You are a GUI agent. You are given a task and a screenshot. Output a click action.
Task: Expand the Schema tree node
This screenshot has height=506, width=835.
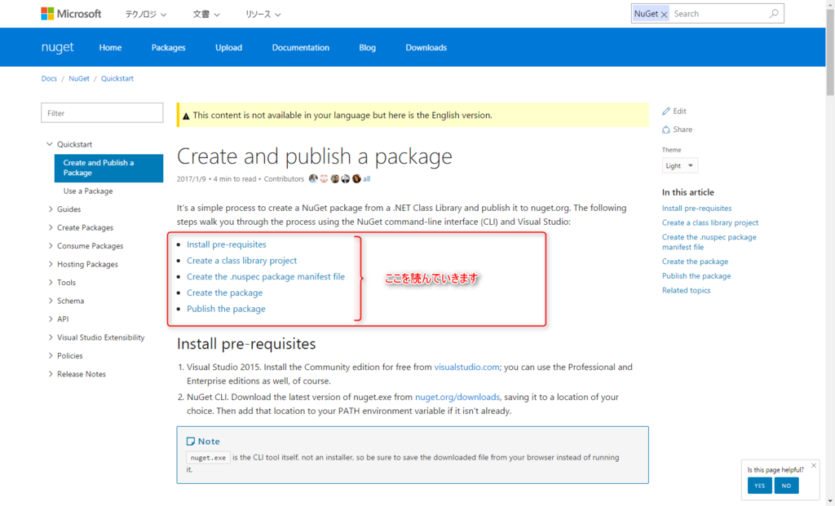(x=51, y=301)
